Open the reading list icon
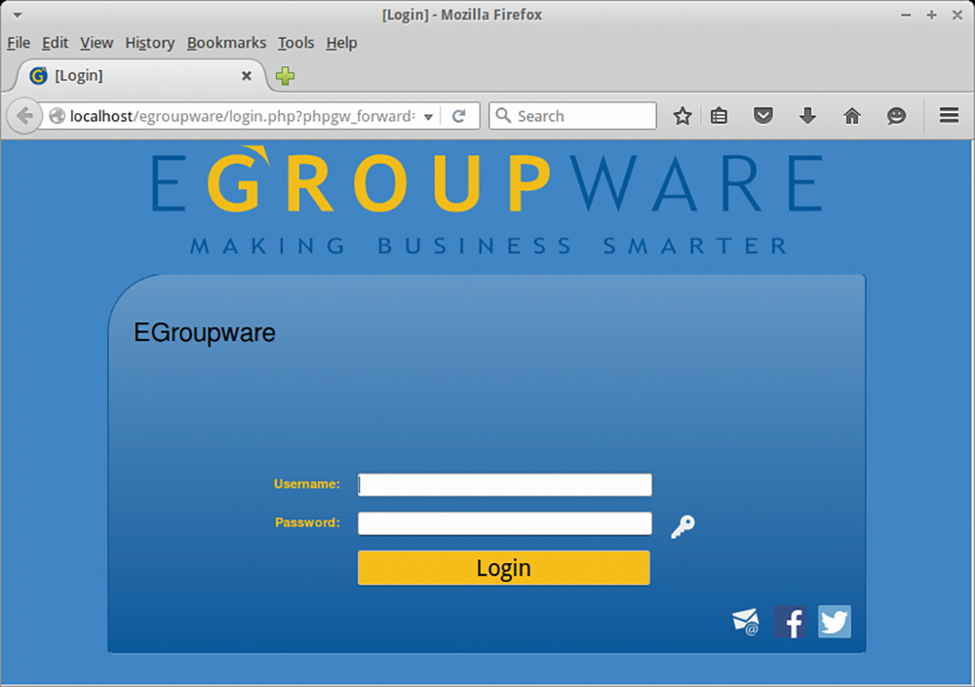The image size is (975, 687). pos(719,115)
